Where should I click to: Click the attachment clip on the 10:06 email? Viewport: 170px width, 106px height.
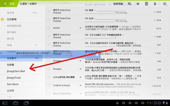(x=154, y=37)
